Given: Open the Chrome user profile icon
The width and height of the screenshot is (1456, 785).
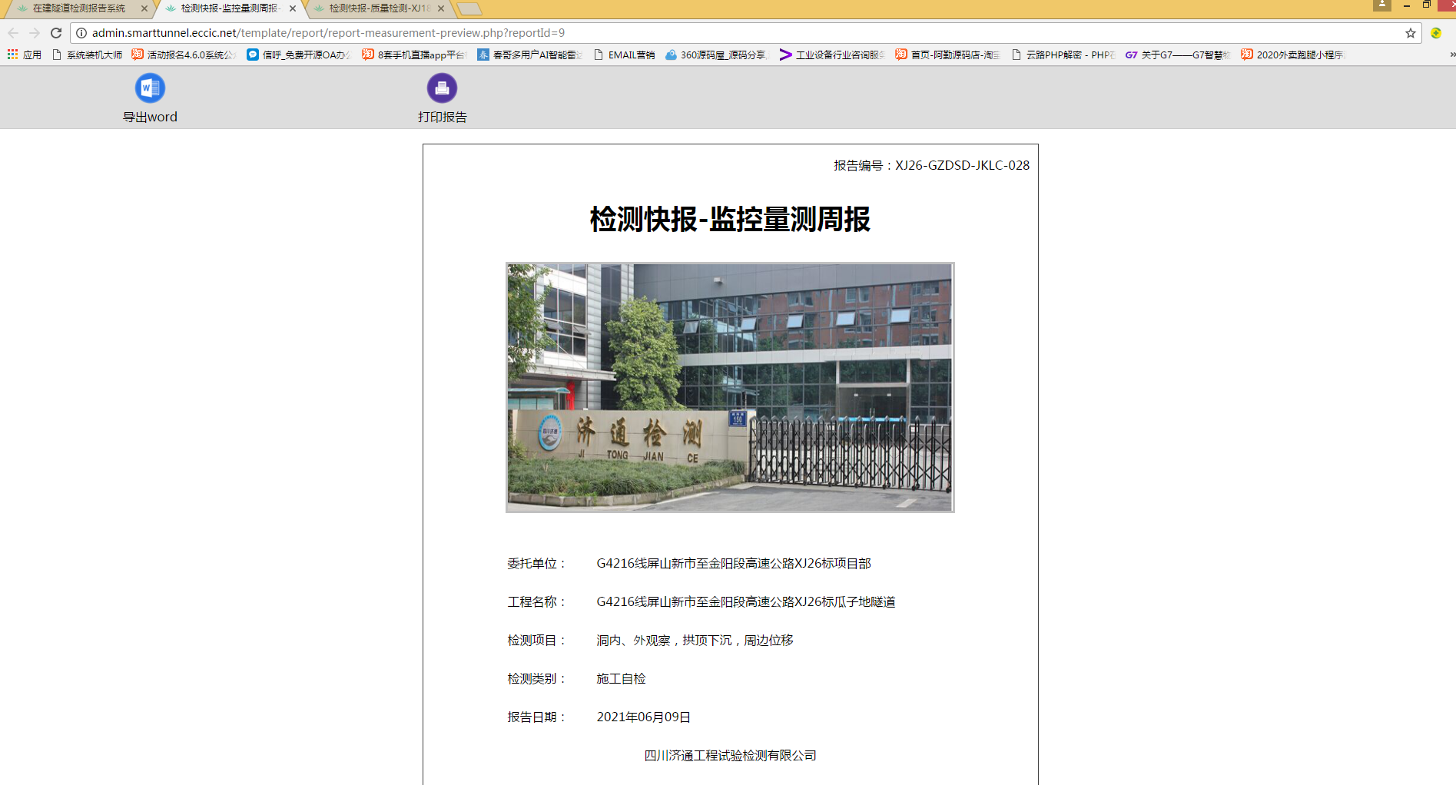Looking at the screenshot, I should click(x=1382, y=5).
